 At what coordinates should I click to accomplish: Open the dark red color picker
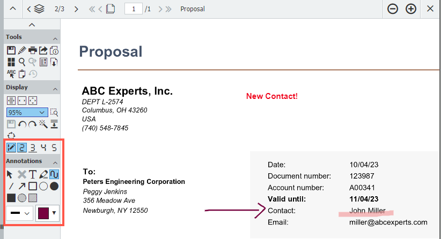tap(47, 213)
